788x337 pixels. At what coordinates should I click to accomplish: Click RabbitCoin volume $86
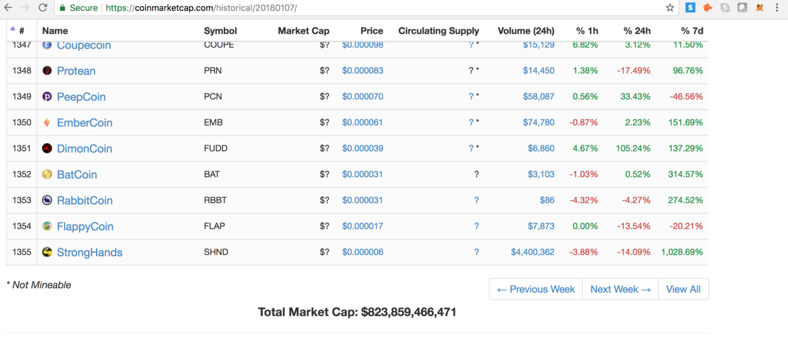click(547, 200)
